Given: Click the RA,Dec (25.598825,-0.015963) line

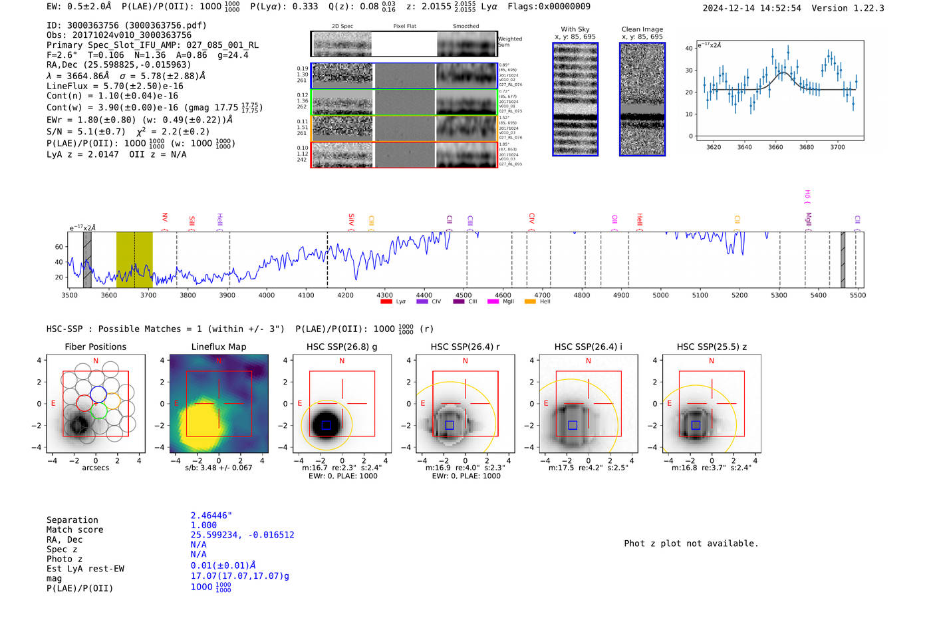Looking at the screenshot, I should 118,65.
